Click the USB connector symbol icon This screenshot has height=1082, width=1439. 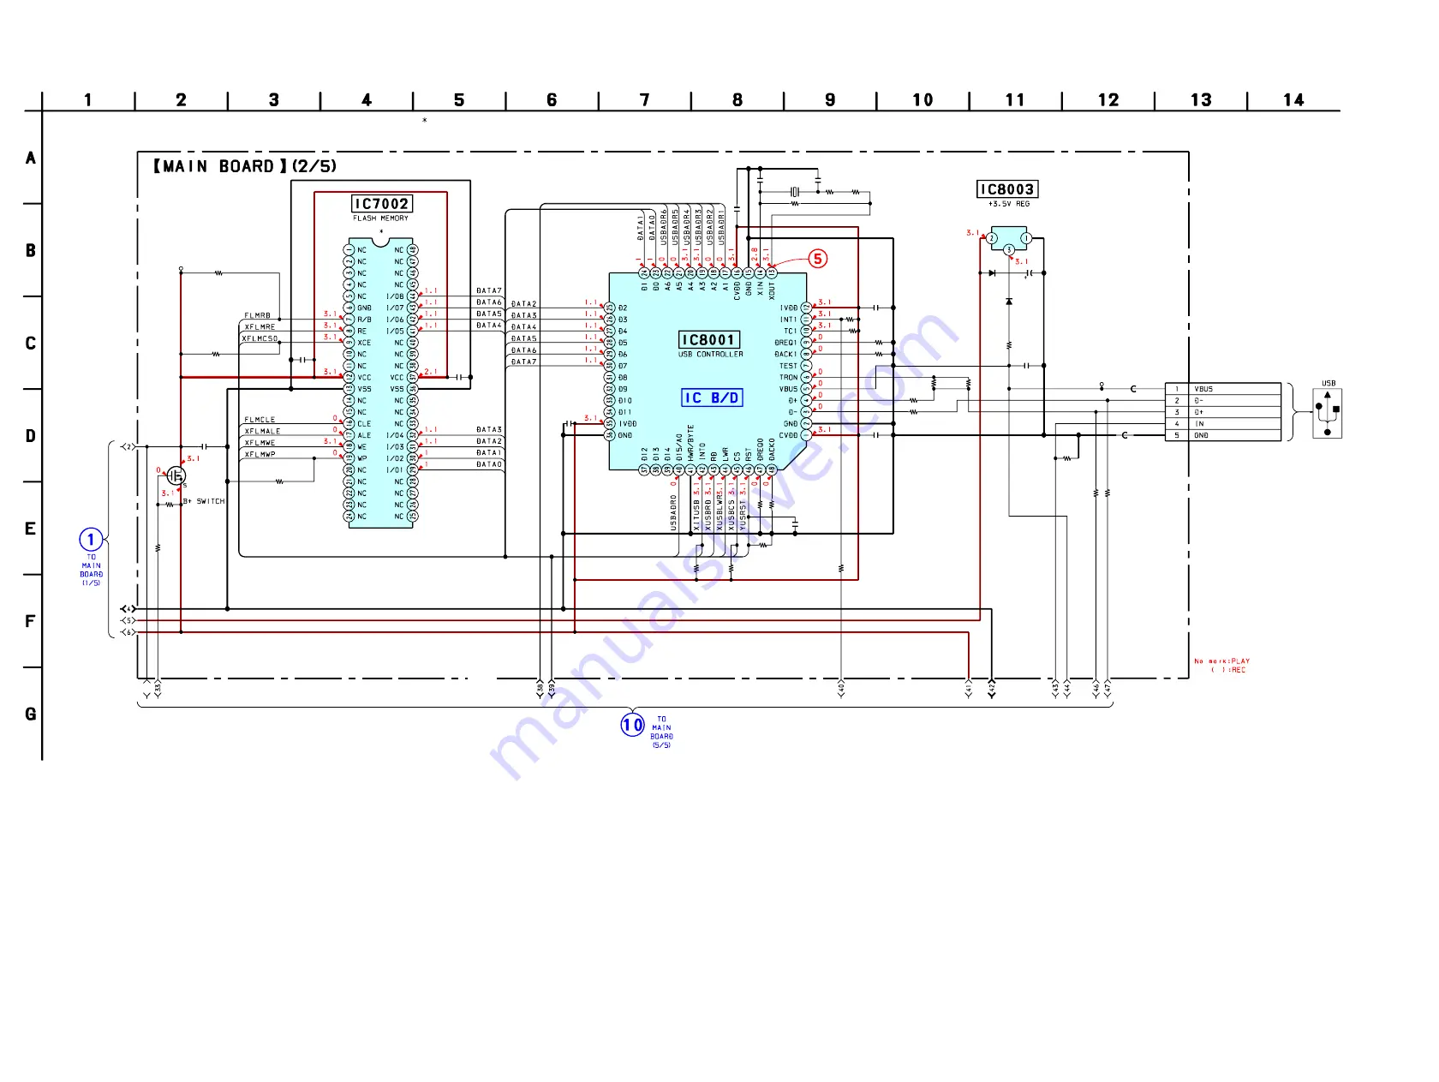[x=1328, y=413]
